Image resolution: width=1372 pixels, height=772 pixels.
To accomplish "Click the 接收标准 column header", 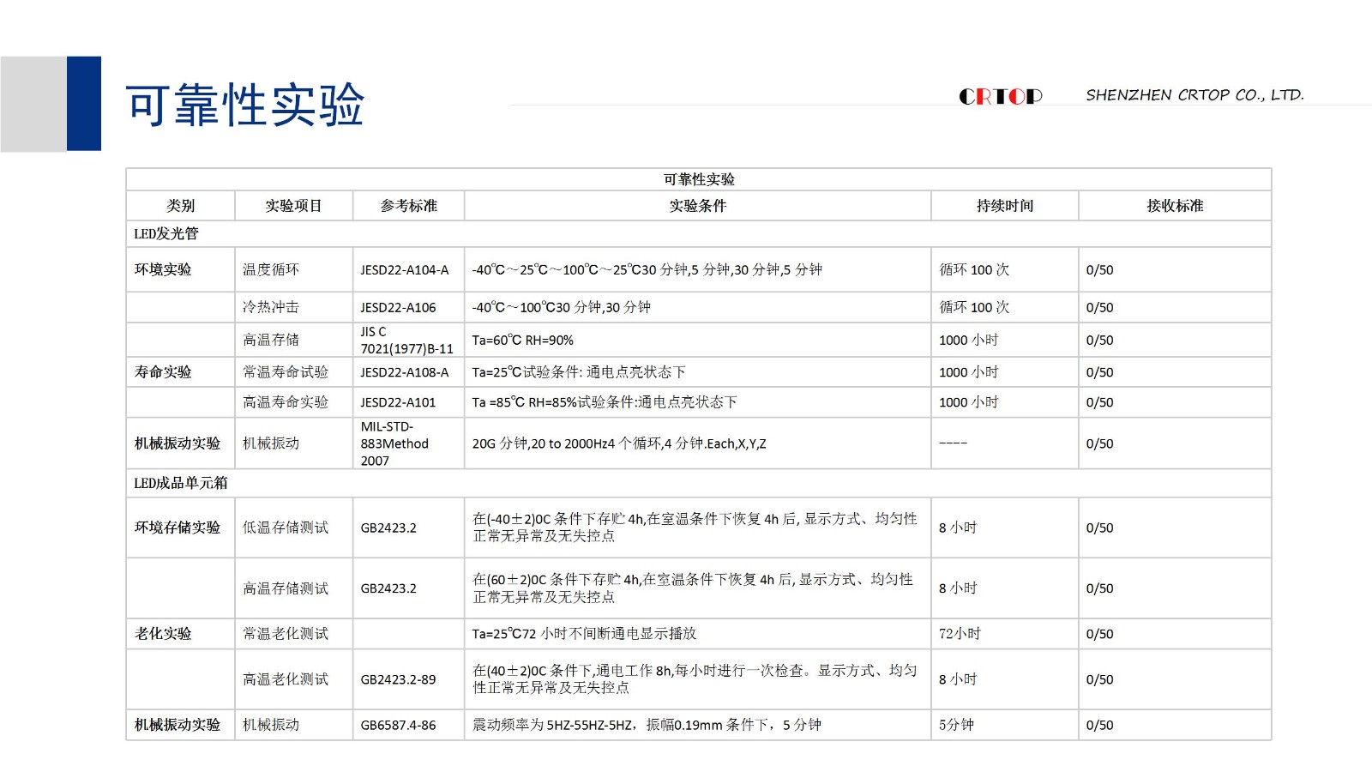I will click(x=1175, y=206).
